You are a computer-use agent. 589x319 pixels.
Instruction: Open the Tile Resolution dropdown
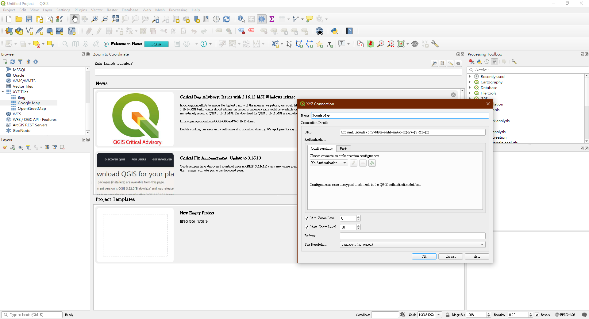[x=413, y=244]
